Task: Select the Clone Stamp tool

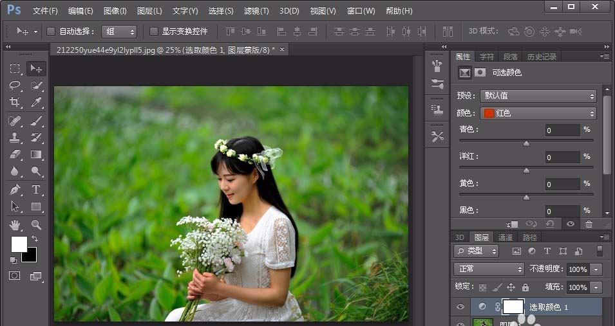Action: tap(15, 138)
